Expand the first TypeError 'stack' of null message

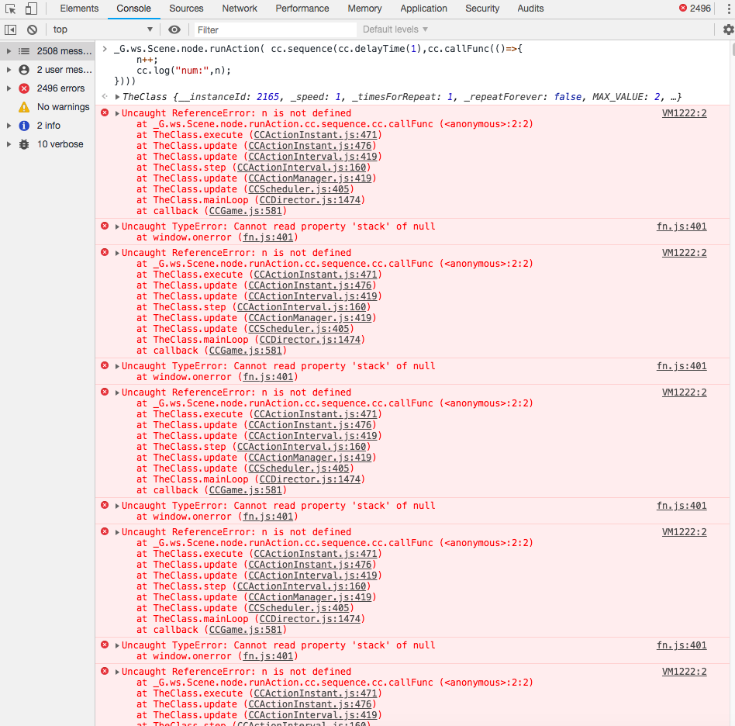(117, 226)
